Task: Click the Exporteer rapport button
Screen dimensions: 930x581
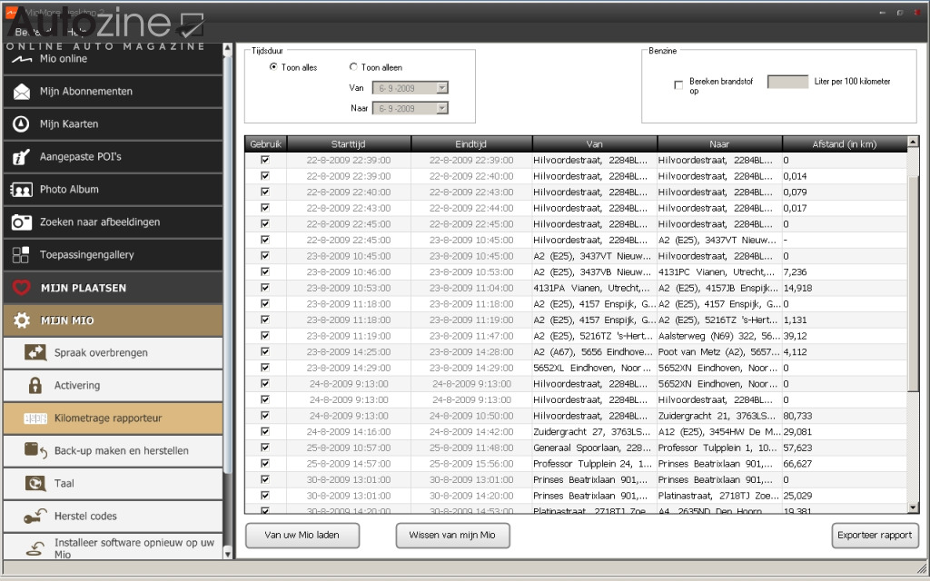Action: tap(875, 536)
